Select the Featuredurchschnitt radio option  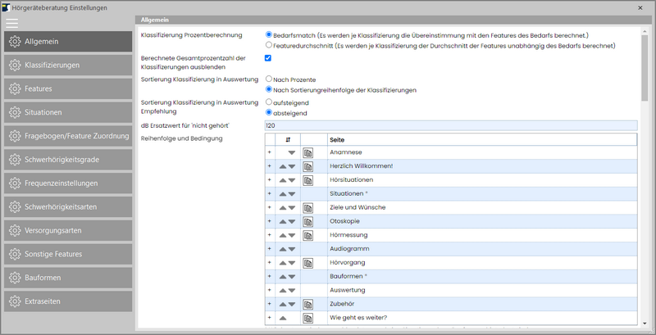coord(269,46)
